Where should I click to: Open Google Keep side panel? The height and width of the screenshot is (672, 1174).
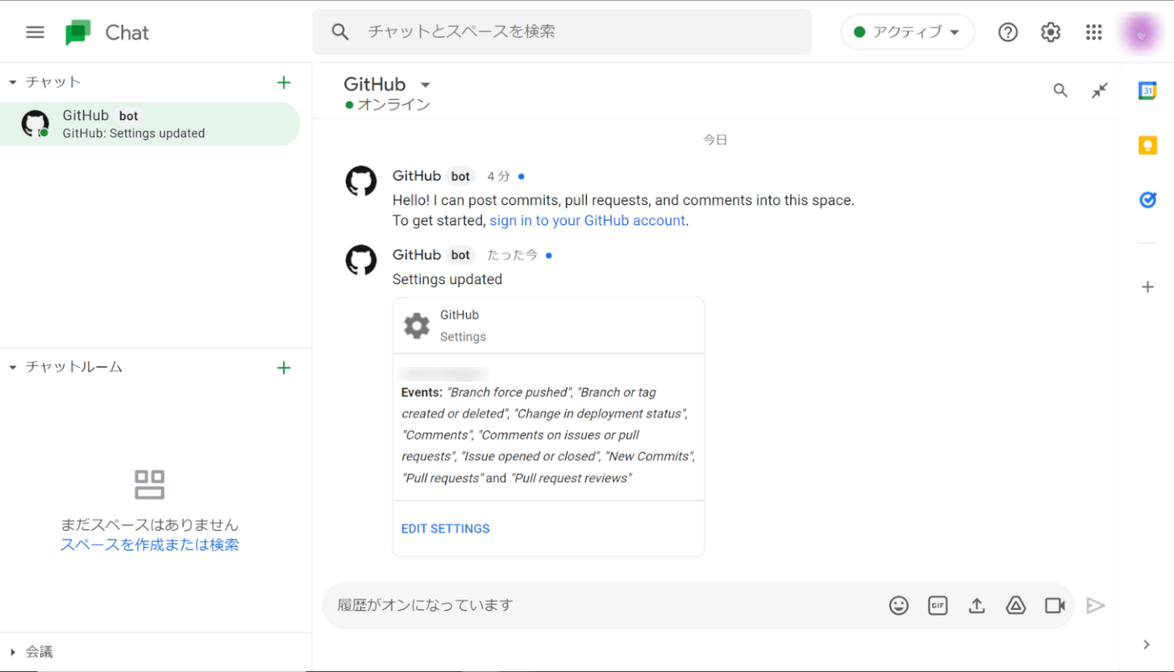pos(1147,145)
